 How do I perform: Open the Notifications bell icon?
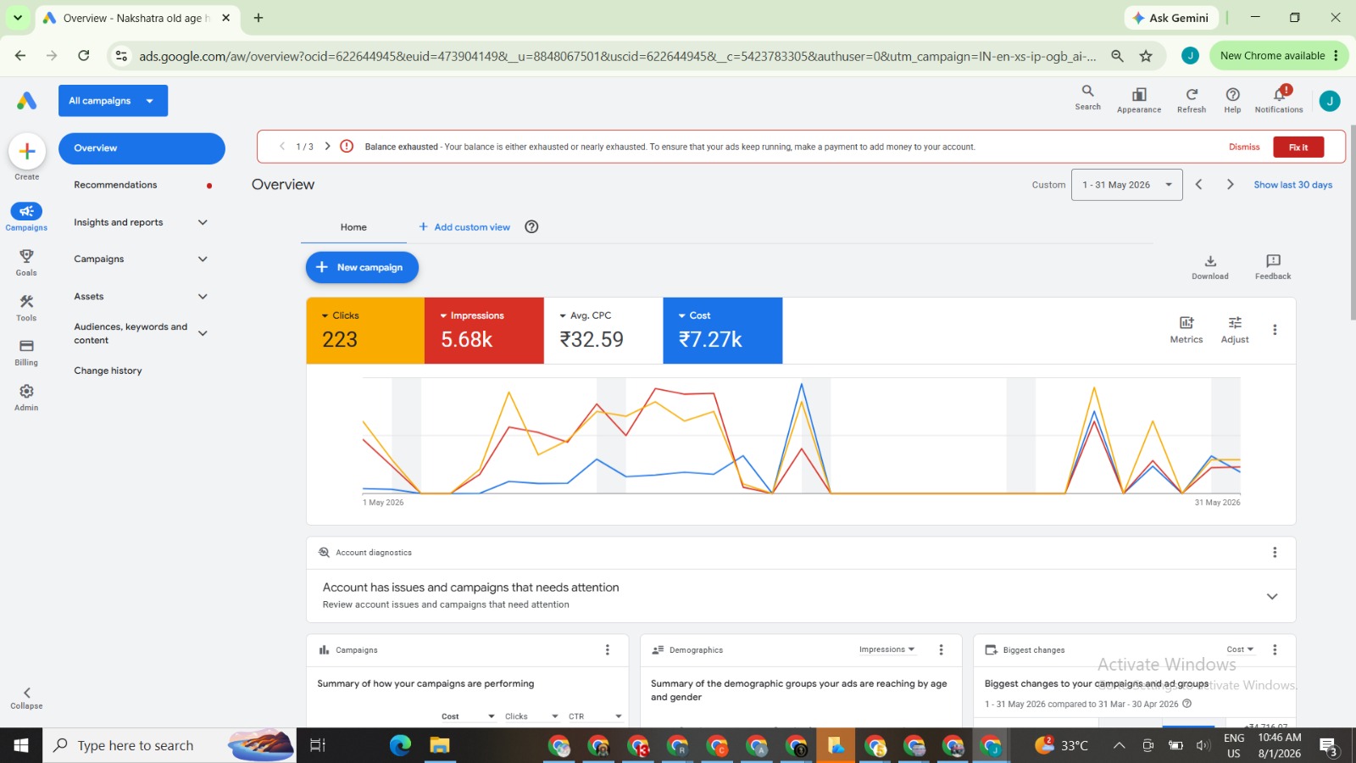point(1280,94)
